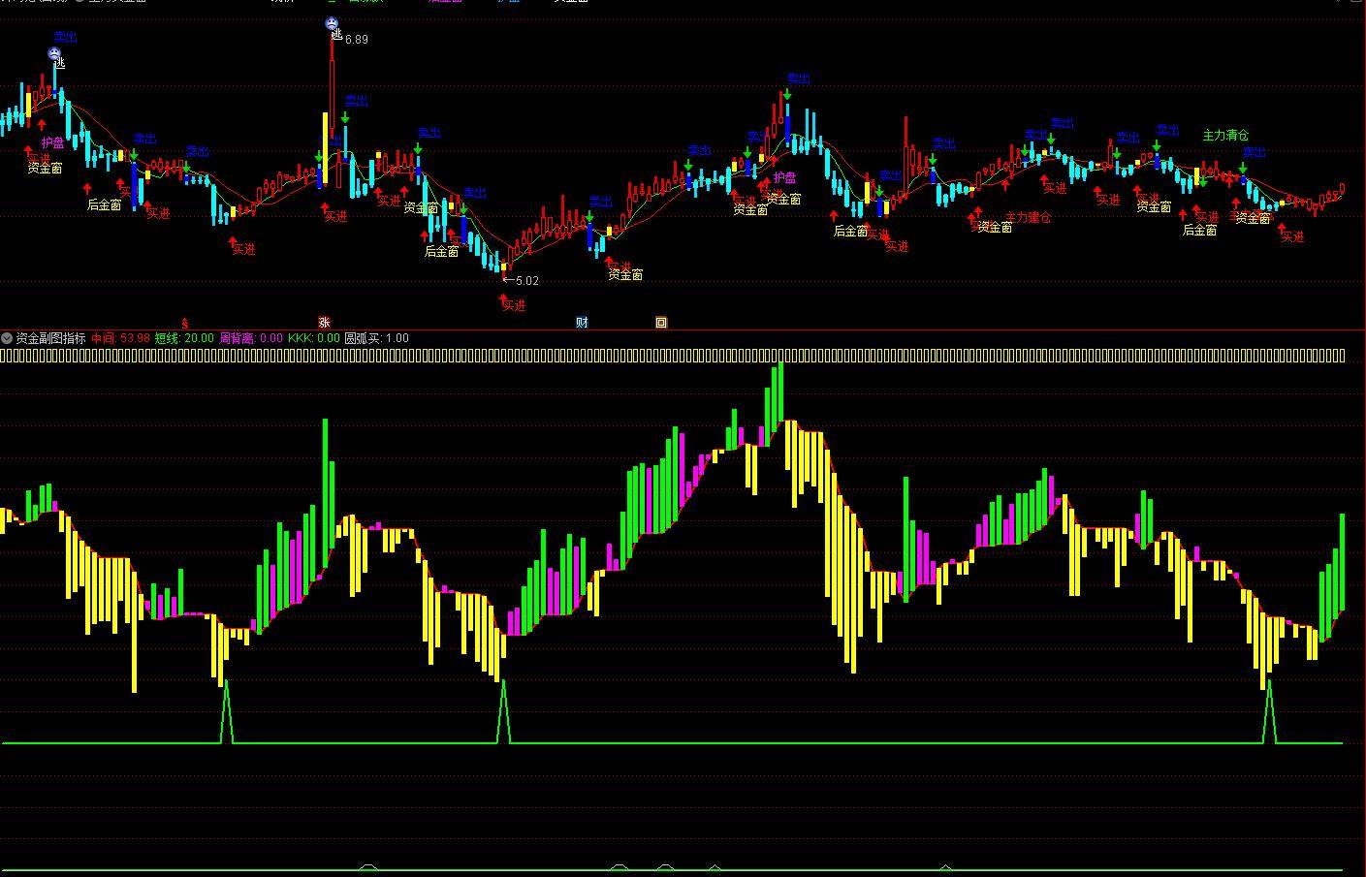Click the 周背离: 0.00 indicator value
Viewport: 1366px width, 877px height.
point(251,338)
